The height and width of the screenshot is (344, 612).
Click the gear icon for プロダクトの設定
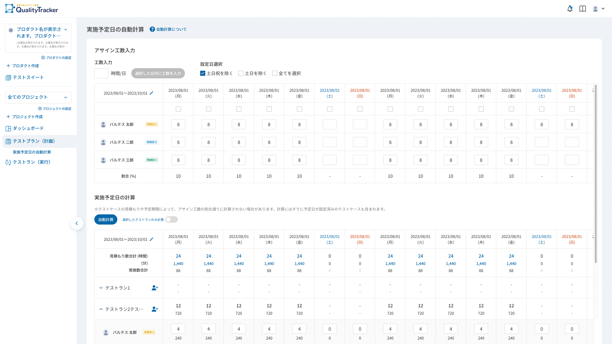(43, 58)
